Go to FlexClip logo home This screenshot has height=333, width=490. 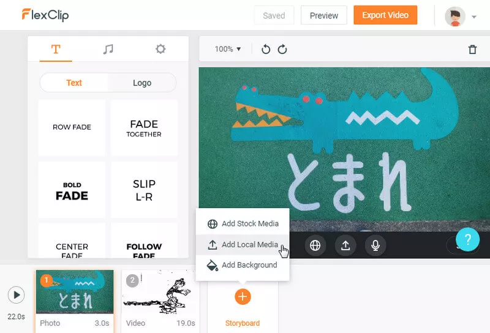point(45,15)
